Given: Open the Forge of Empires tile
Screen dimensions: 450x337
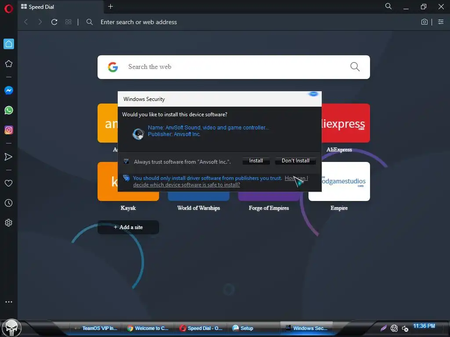Looking at the screenshot, I should [269, 196].
